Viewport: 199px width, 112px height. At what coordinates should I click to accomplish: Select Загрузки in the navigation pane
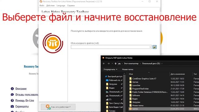pos(112,84)
